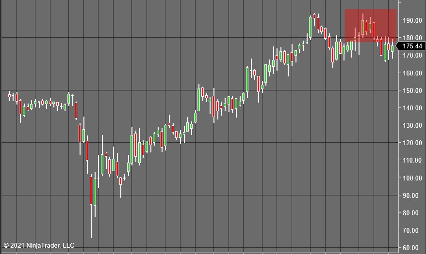426x254 pixels.
Task: Click the 130.00 price axis label
Action: click(412, 125)
